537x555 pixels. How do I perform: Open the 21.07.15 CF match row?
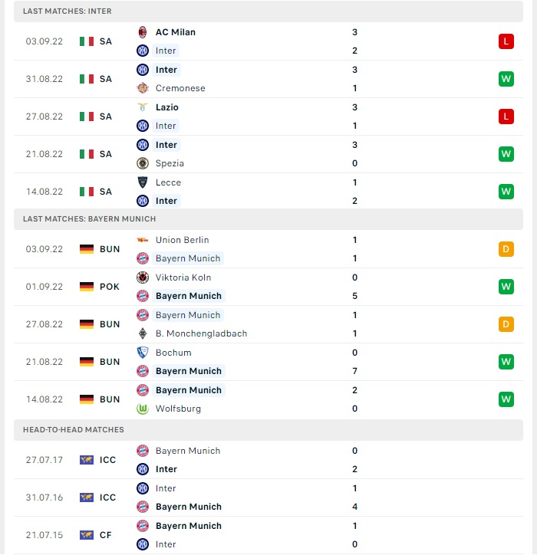(268, 535)
